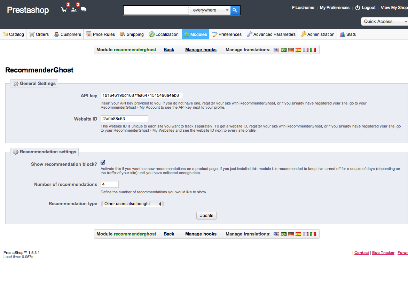Viewport: 408px width, 294px height.
Task: Click the green 'recommenderghost' module name at top
Action: click(135, 50)
